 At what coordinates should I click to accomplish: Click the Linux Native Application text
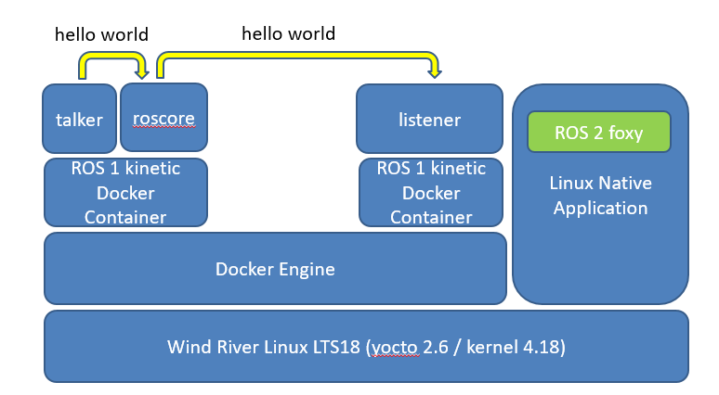point(601,196)
